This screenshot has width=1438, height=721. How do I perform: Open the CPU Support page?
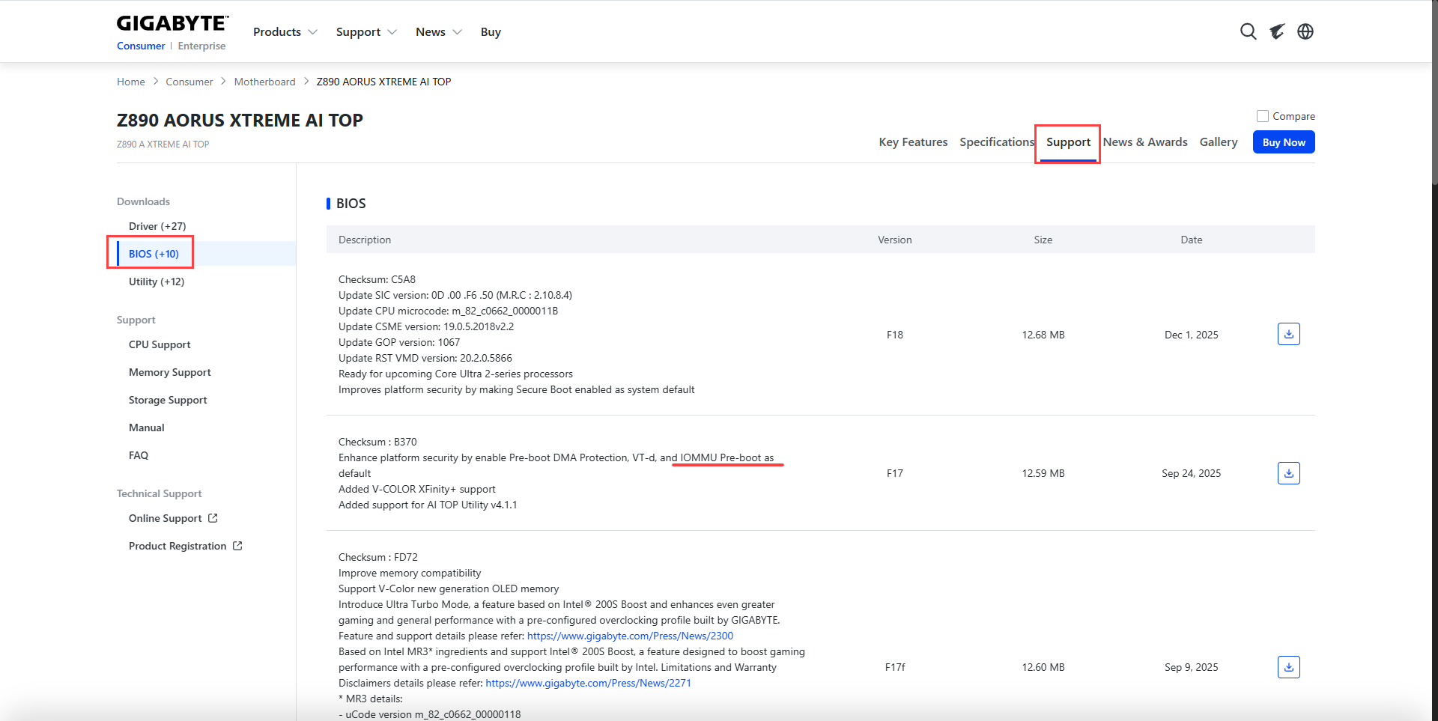[x=160, y=344]
